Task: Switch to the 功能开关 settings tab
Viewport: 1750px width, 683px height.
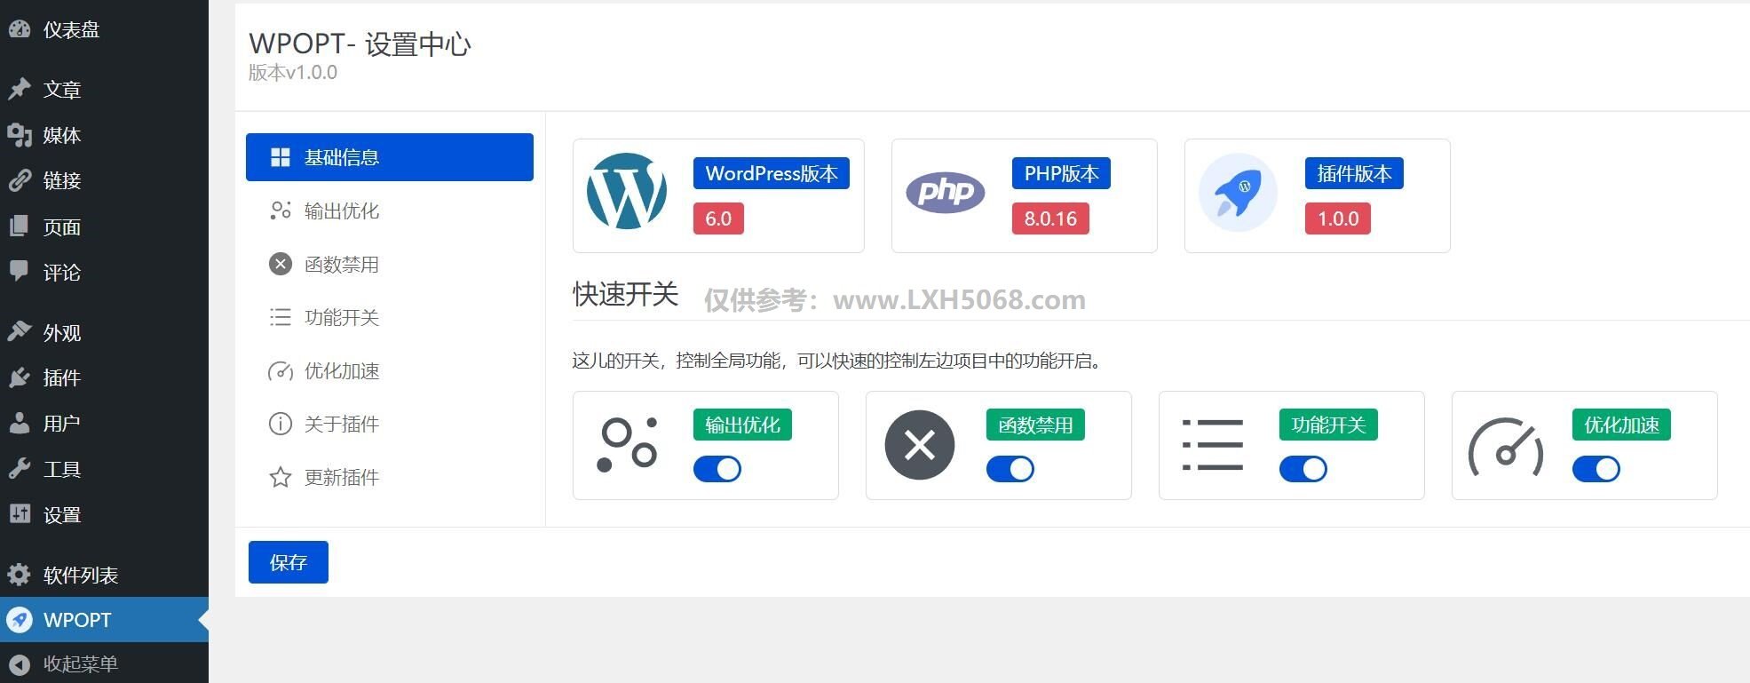Action: point(390,317)
